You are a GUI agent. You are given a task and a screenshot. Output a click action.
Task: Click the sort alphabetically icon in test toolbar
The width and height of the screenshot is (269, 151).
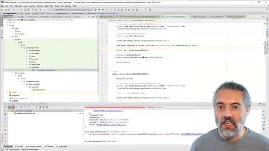pos(17,107)
